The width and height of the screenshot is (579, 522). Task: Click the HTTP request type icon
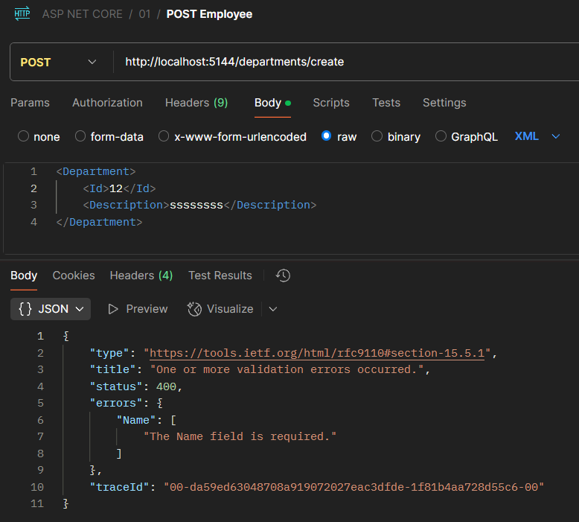click(22, 14)
